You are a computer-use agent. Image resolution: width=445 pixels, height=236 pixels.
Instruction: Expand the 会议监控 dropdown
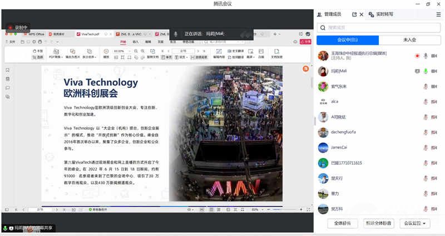click(417, 223)
